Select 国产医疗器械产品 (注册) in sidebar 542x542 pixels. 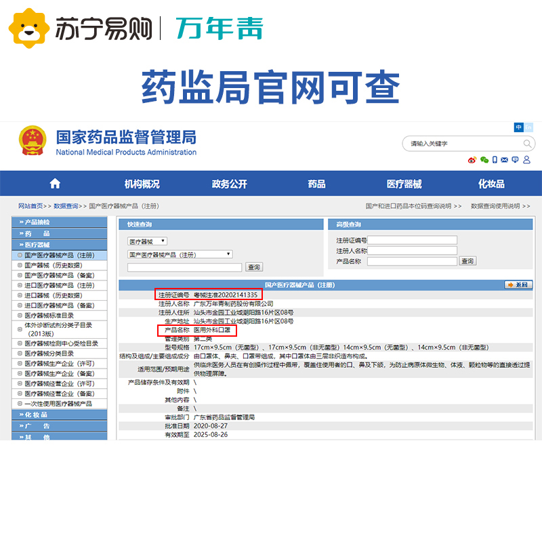(x=60, y=255)
